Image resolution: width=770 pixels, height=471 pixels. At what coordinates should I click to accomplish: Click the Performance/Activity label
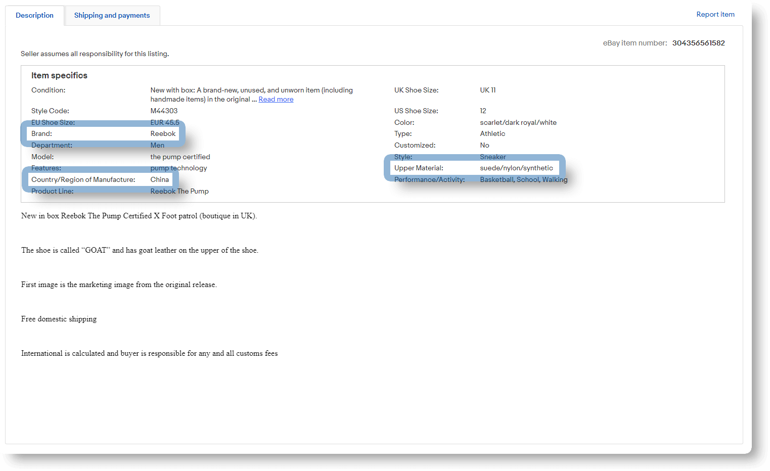(x=430, y=179)
